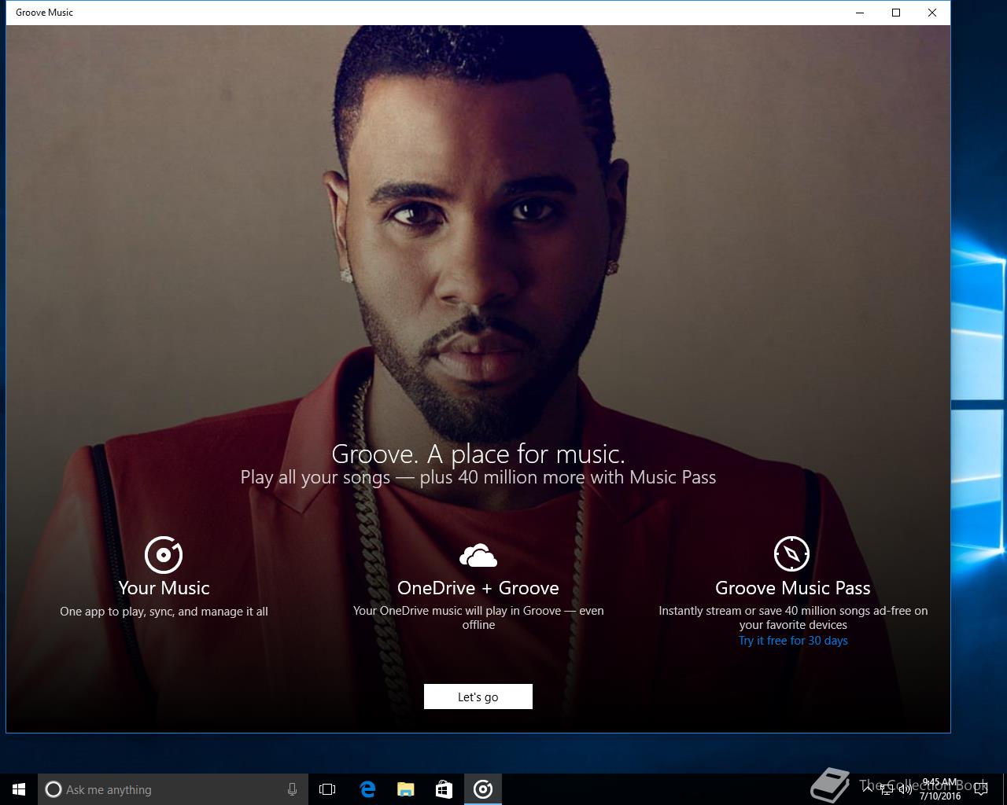This screenshot has height=805, width=1007.
Task: Click the Your Music disc icon
Action: (x=164, y=555)
